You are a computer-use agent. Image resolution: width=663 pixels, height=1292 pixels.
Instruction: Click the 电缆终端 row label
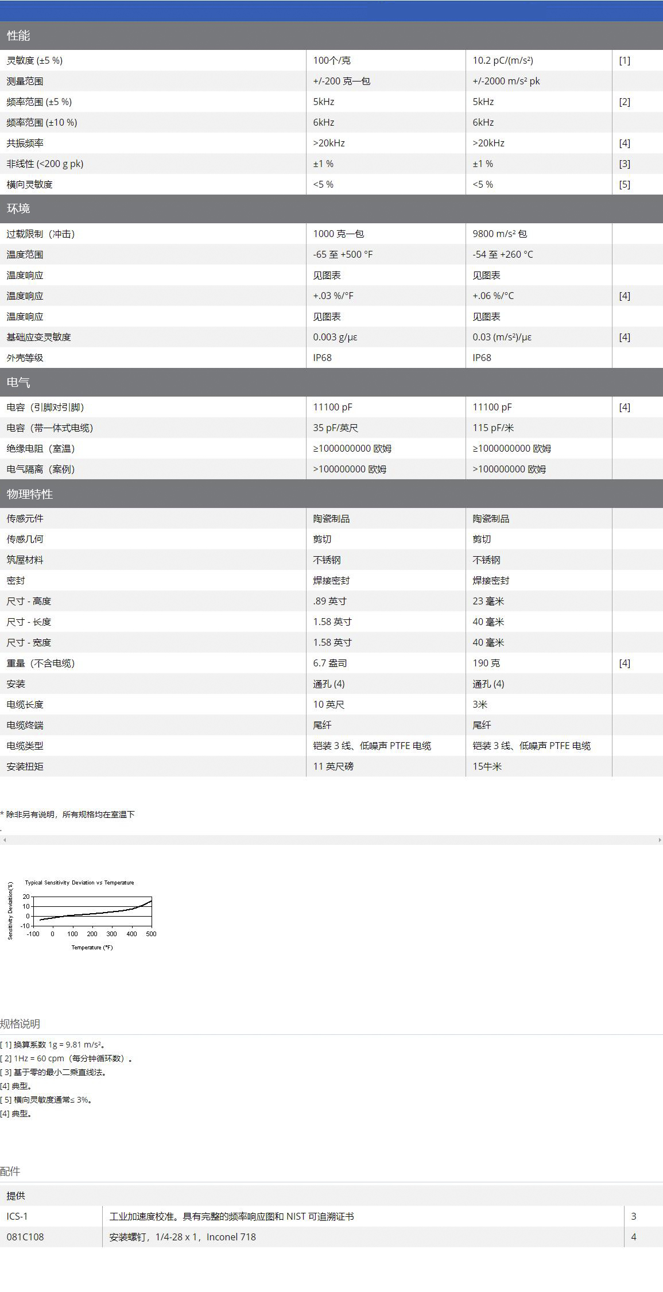(25, 725)
